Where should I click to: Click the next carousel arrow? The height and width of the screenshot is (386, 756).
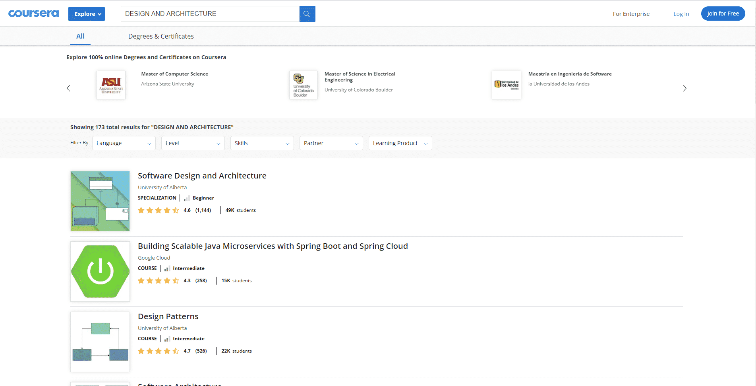[x=684, y=88]
